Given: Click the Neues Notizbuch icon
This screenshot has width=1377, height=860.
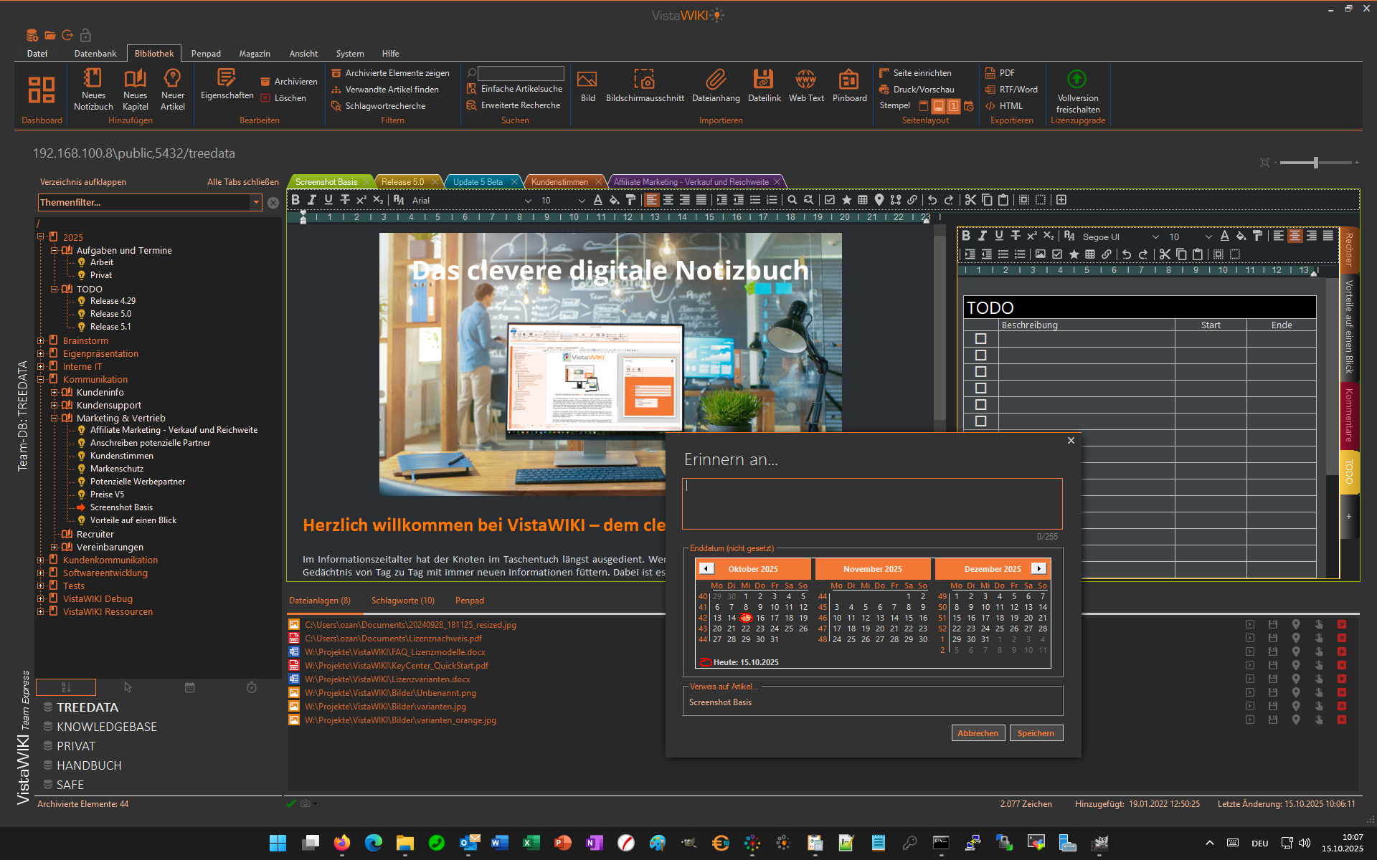Looking at the screenshot, I should pos(93,78).
